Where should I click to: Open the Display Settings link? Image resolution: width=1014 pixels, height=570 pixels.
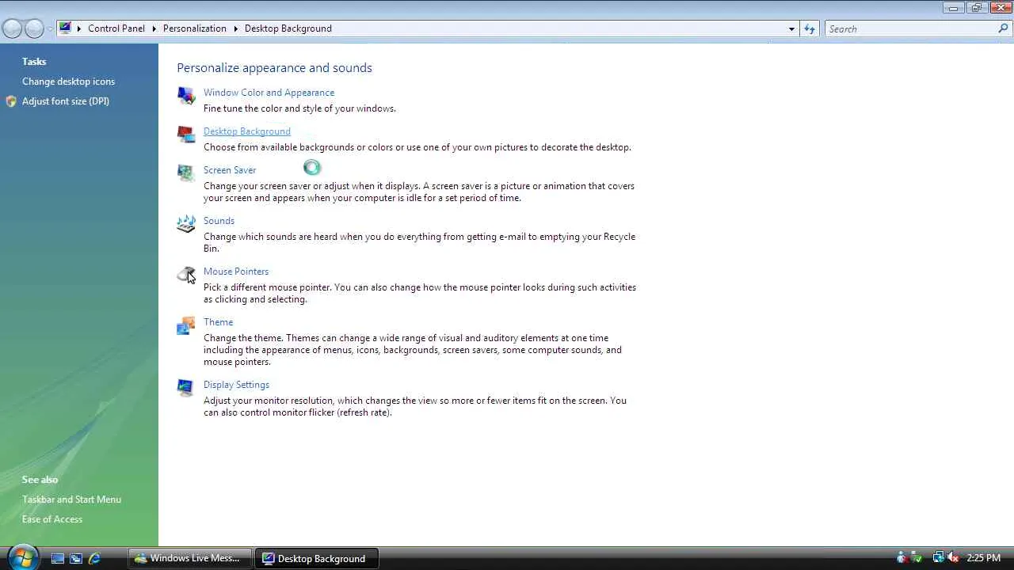pyautogui.click(x=236, y=385)
